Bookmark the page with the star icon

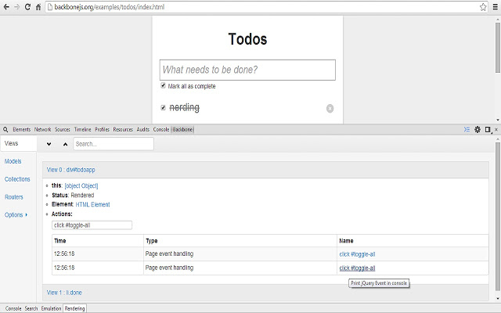tap(483, 7)
